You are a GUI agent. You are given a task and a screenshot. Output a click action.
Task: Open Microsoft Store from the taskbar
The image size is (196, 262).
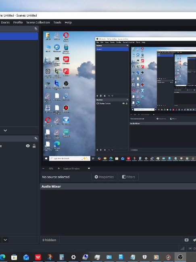(x=14, y=257)
